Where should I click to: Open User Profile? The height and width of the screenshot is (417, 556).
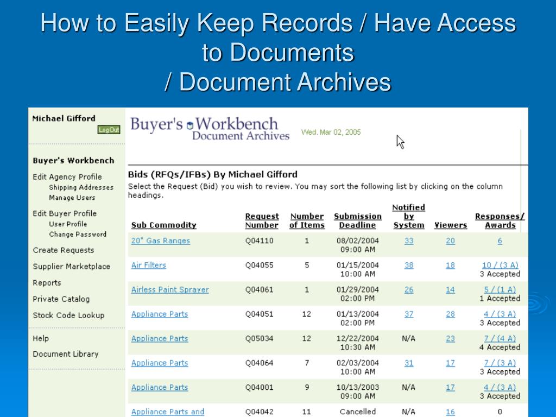point(68,224)
